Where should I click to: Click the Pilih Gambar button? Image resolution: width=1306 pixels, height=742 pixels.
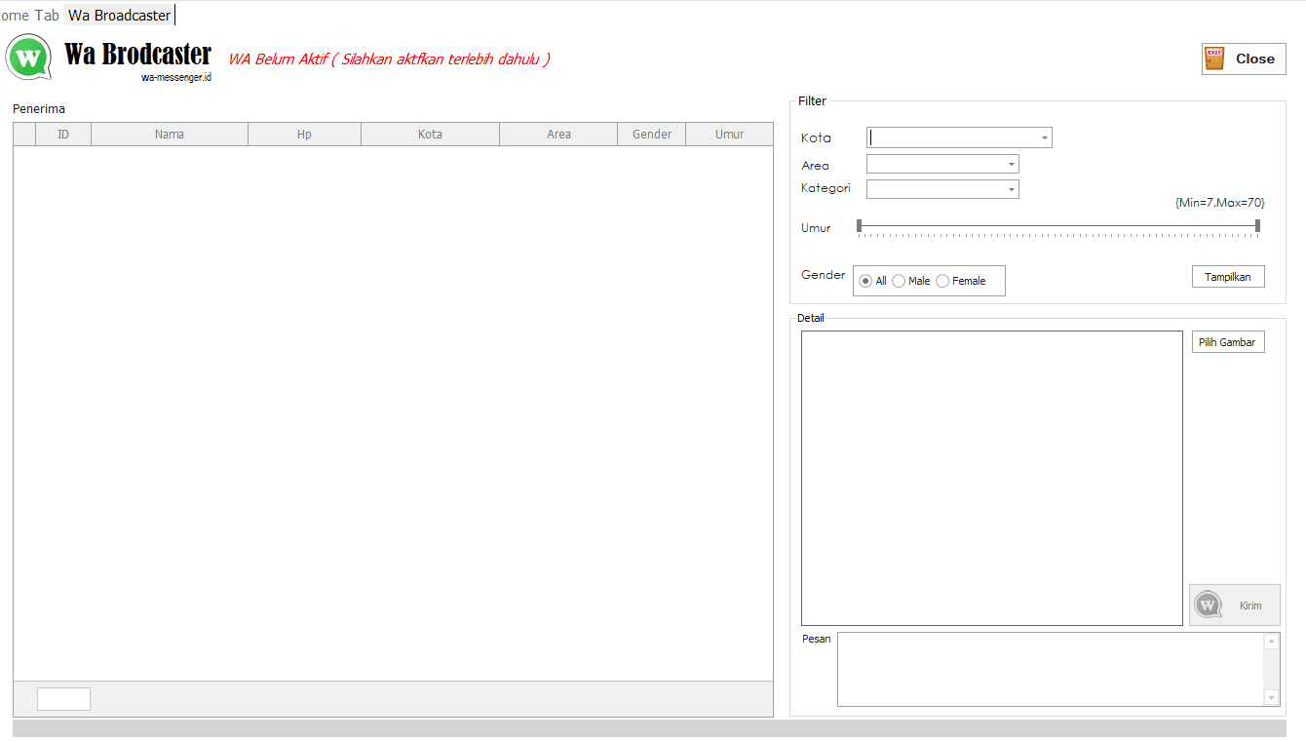tap(1228, 342)
